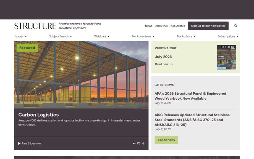The image size is (254, 159).
Task: Open the Subscriptions dropdown menu
Action: 228,36
